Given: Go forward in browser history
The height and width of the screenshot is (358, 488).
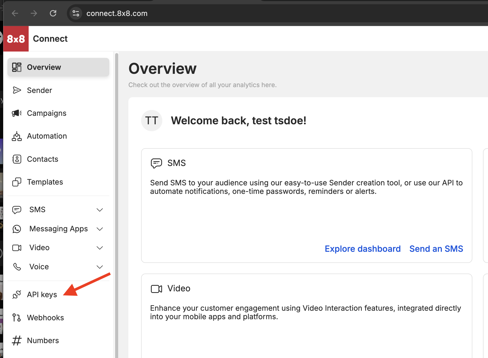Looking at the screenshot, I should tap(34, 13).
